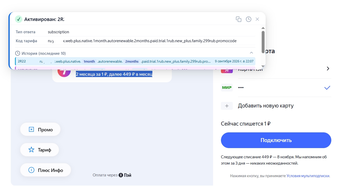Open the Условия мультиподписки link

[308, 176]
